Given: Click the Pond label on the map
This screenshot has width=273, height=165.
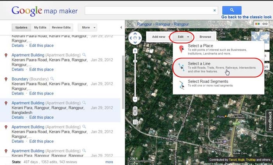Looking at the screenshot, I should click(221, 116).
